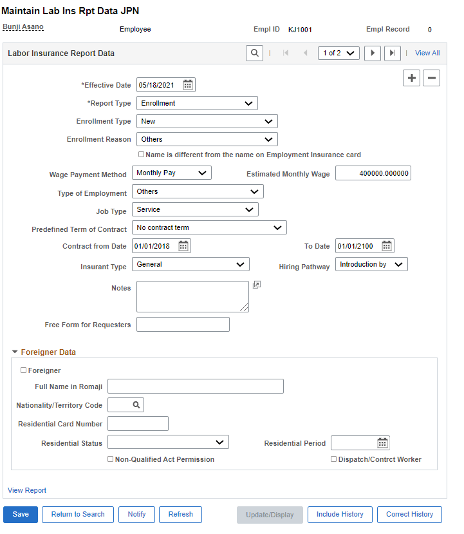Open the Effective Date calendar picker

coord(187,84)
